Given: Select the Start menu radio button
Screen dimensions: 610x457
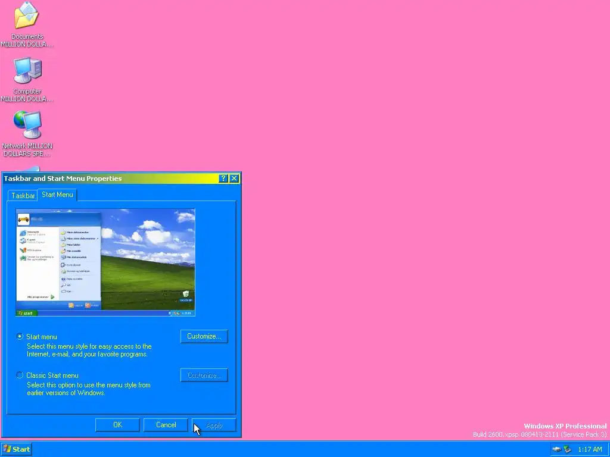Looking at the screenshot, I should pos(20,337).
